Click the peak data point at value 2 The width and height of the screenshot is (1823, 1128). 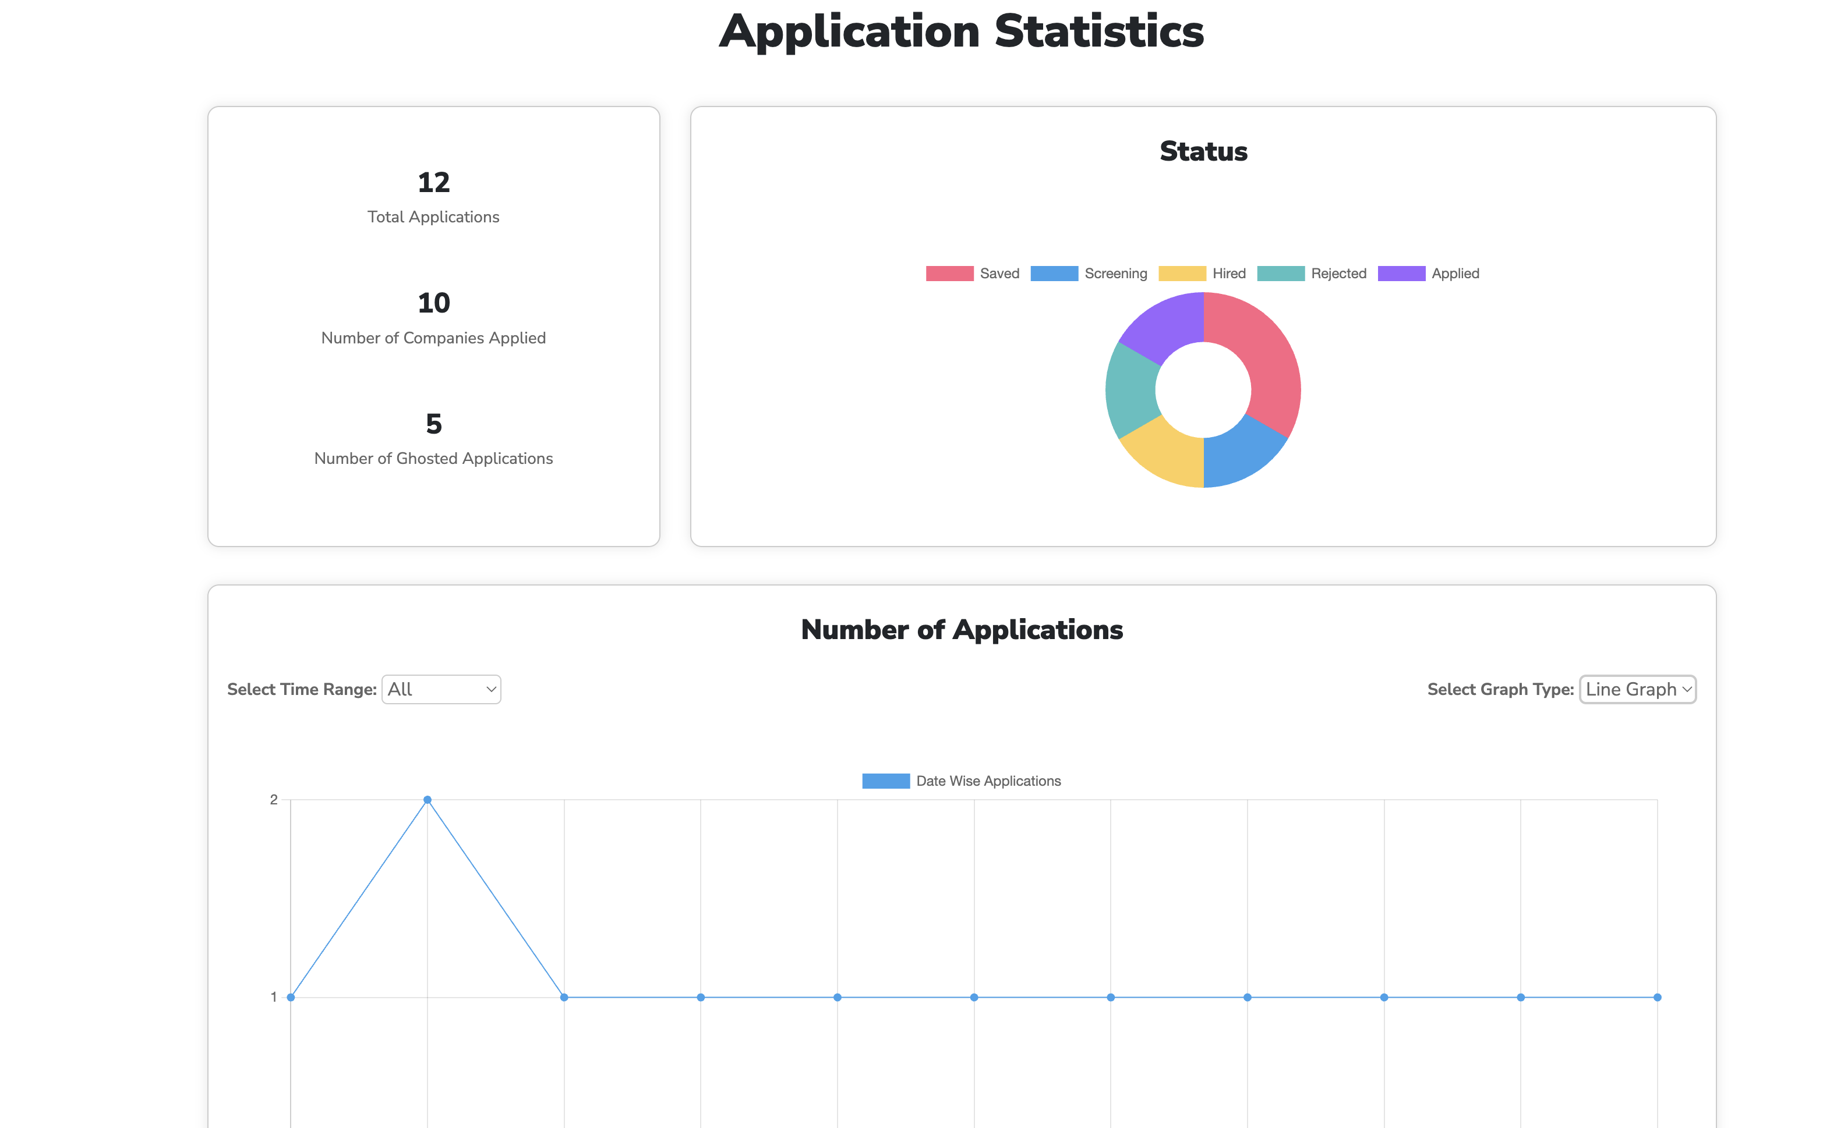(427, 799)
